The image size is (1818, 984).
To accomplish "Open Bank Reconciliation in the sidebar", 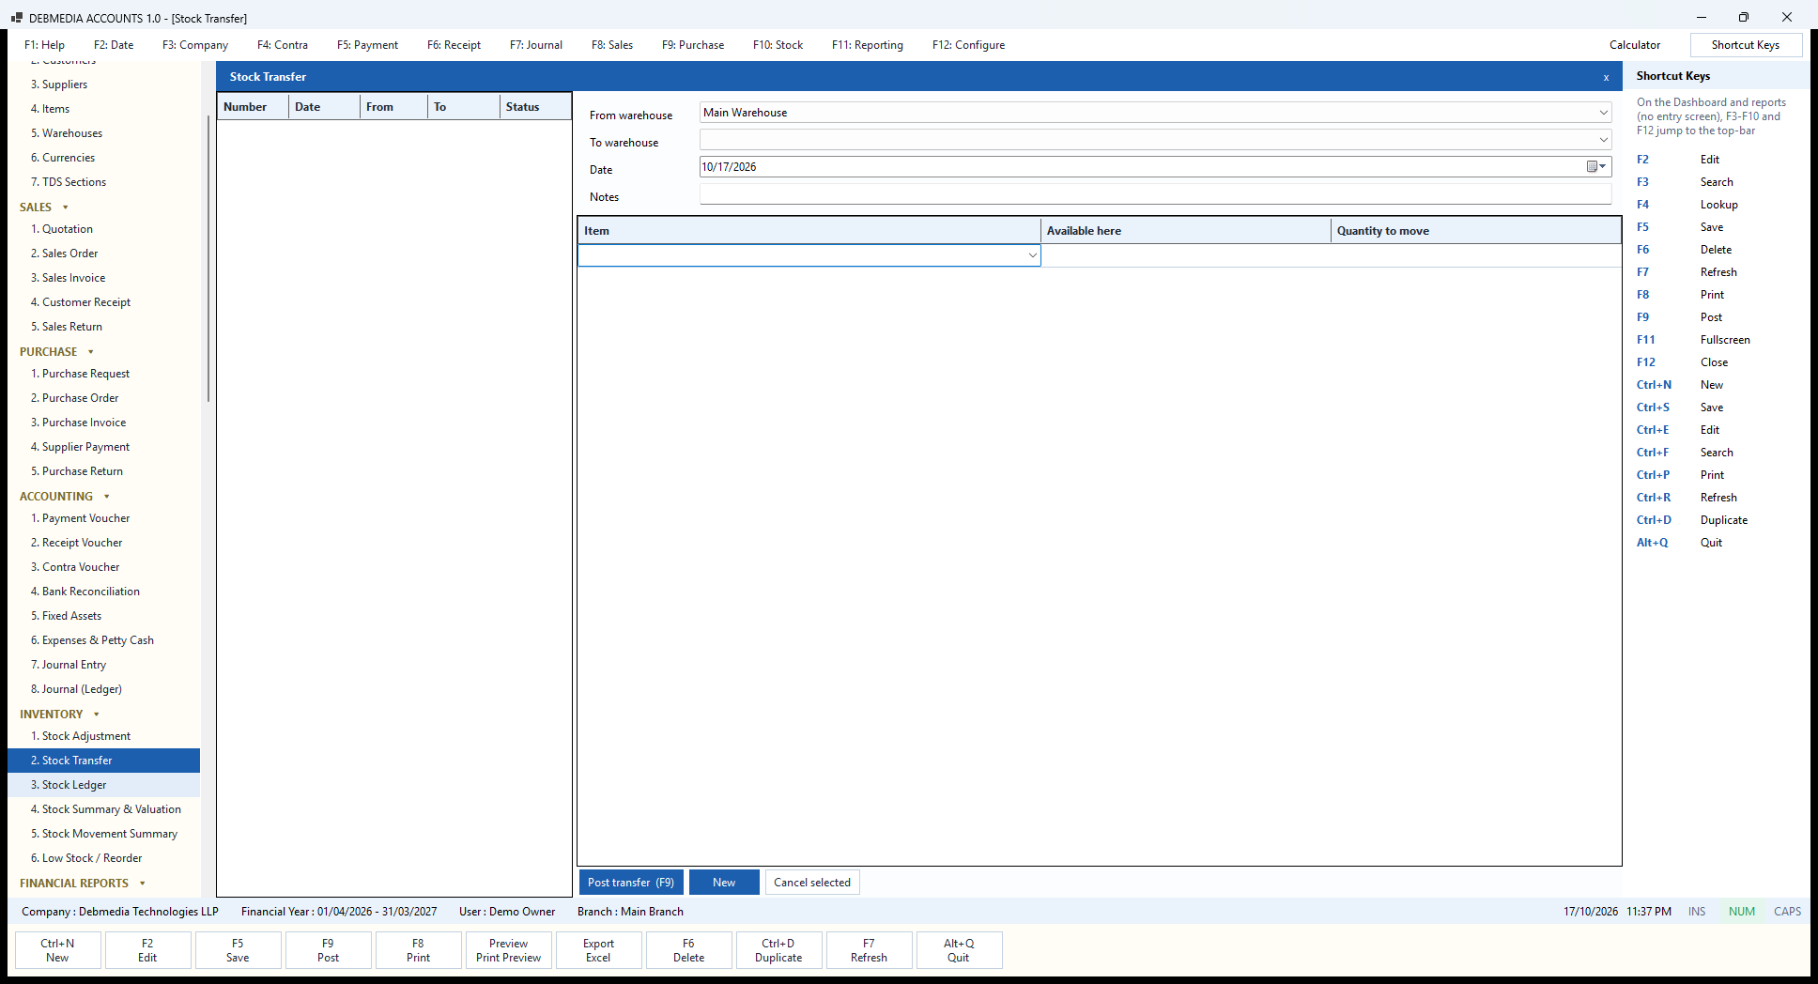I will tap(103, 592).
